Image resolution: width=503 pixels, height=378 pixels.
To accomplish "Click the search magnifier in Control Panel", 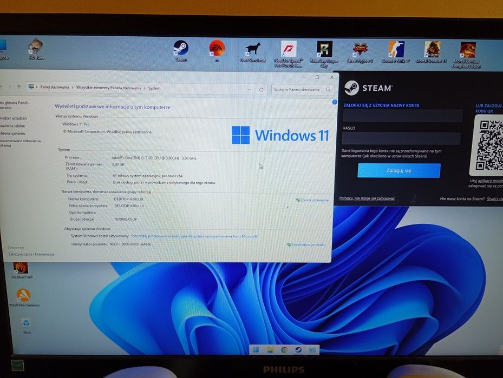I will pos(328,90).
